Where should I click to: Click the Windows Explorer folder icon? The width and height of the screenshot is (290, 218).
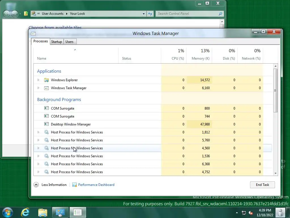tap(46, 80)
